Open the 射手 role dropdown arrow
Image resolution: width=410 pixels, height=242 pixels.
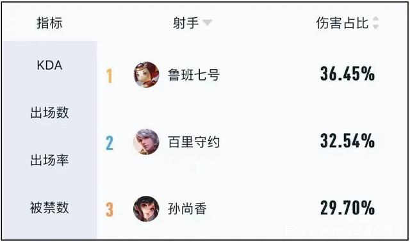(207, 23)
